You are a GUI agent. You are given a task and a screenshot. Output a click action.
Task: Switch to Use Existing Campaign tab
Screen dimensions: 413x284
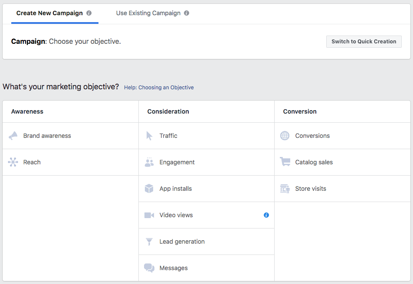148,13
